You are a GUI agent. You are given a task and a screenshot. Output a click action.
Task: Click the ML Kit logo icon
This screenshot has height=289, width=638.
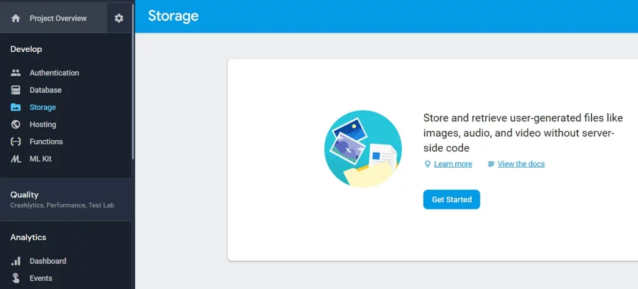(16, 159)
